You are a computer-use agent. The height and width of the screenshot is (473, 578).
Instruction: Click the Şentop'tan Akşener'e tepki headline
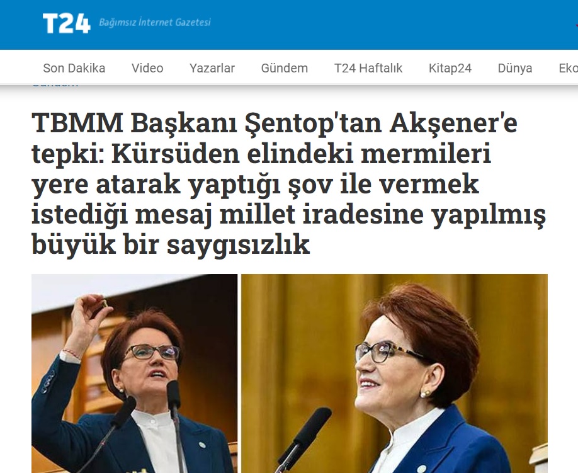click(x=288, y=184)
